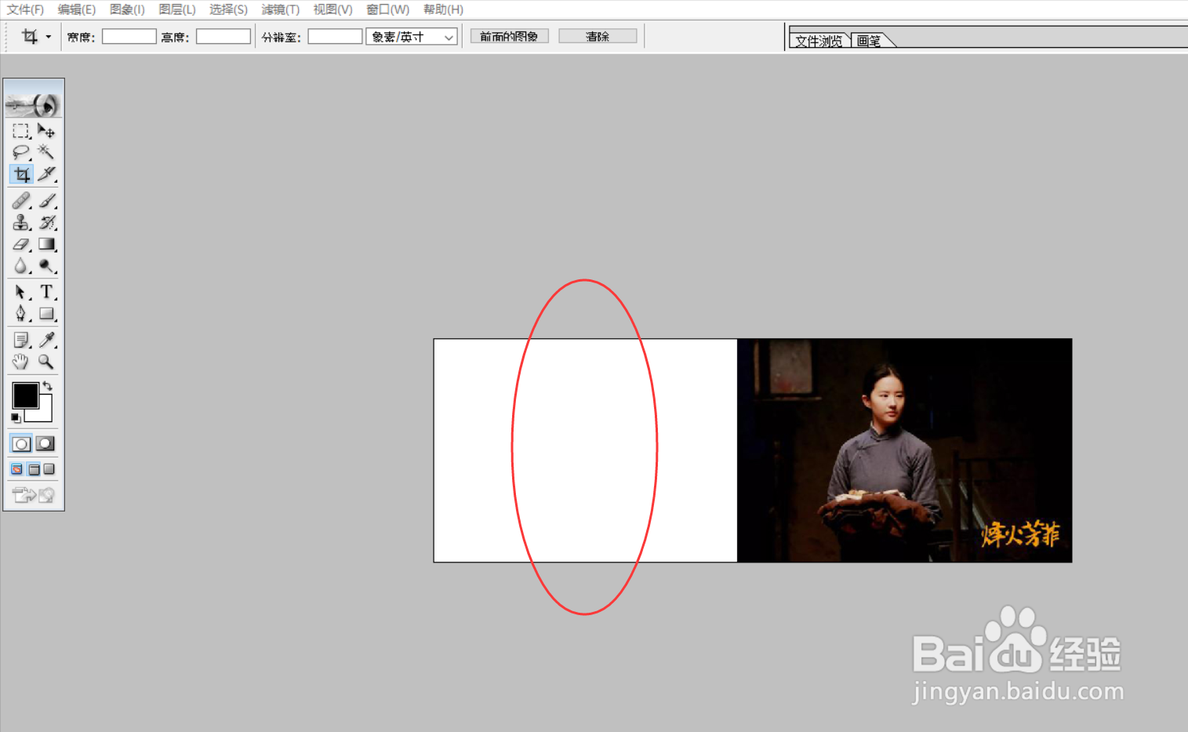
Task: Open the background color picker
Action: click(x=44, y=413)
